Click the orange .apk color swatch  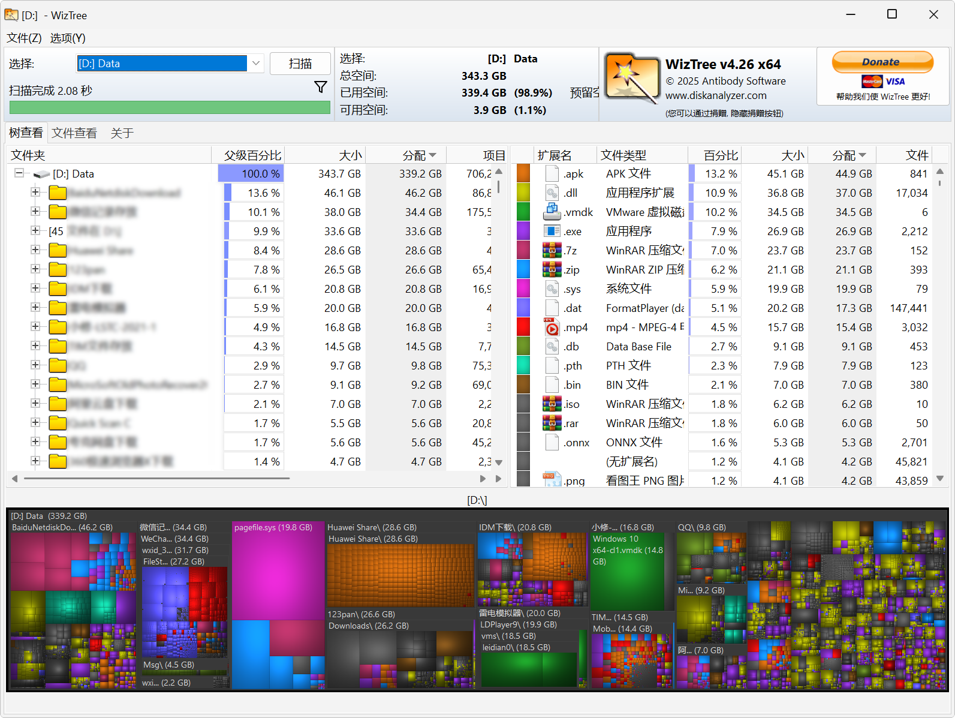point(523,173)
